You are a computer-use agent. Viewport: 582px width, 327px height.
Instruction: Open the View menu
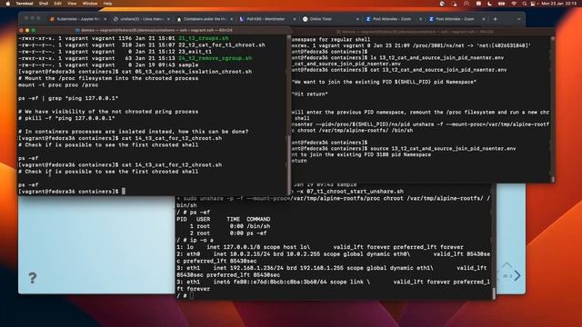(72, 4)
